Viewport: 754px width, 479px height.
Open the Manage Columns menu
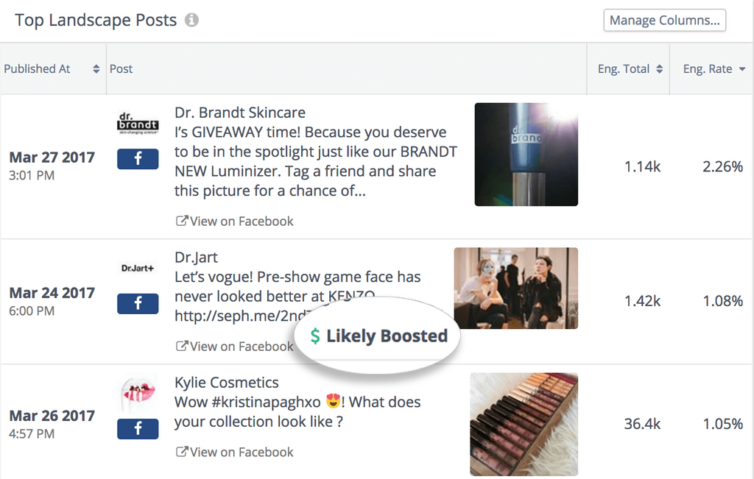click(x=664, y=21)
